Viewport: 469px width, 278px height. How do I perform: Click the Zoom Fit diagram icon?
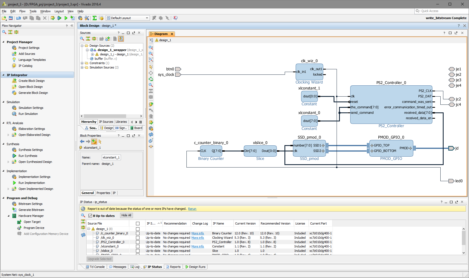click(x=151, y=59)
